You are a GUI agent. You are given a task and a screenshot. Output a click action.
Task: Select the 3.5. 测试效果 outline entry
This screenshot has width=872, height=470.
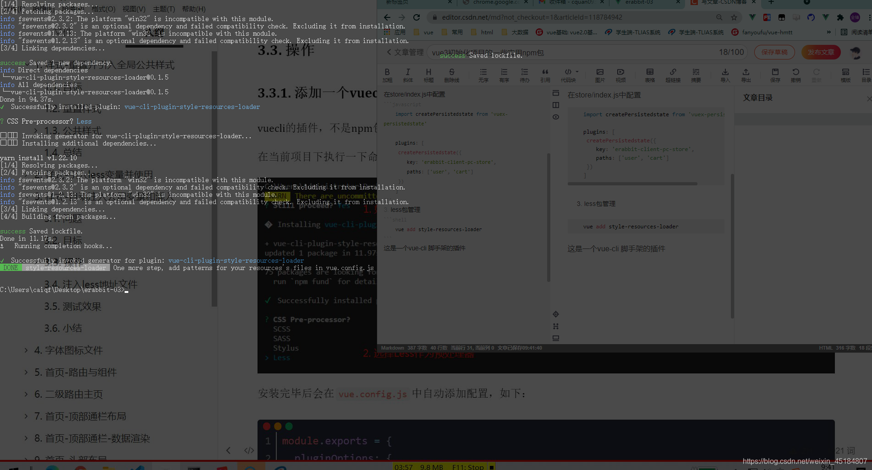pyautogui.click(x=72, y=306)
